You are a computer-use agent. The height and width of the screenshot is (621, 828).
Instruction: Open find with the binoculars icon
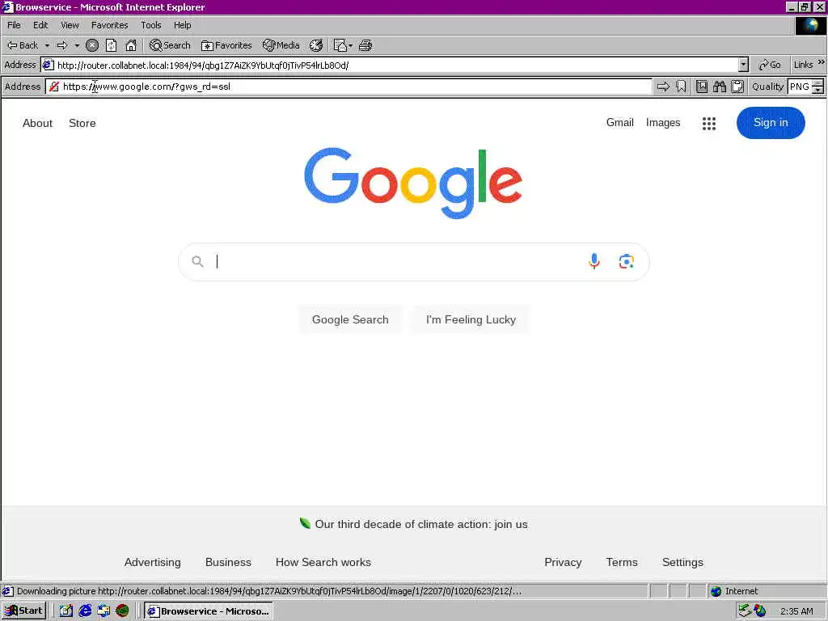coord(720,87)
